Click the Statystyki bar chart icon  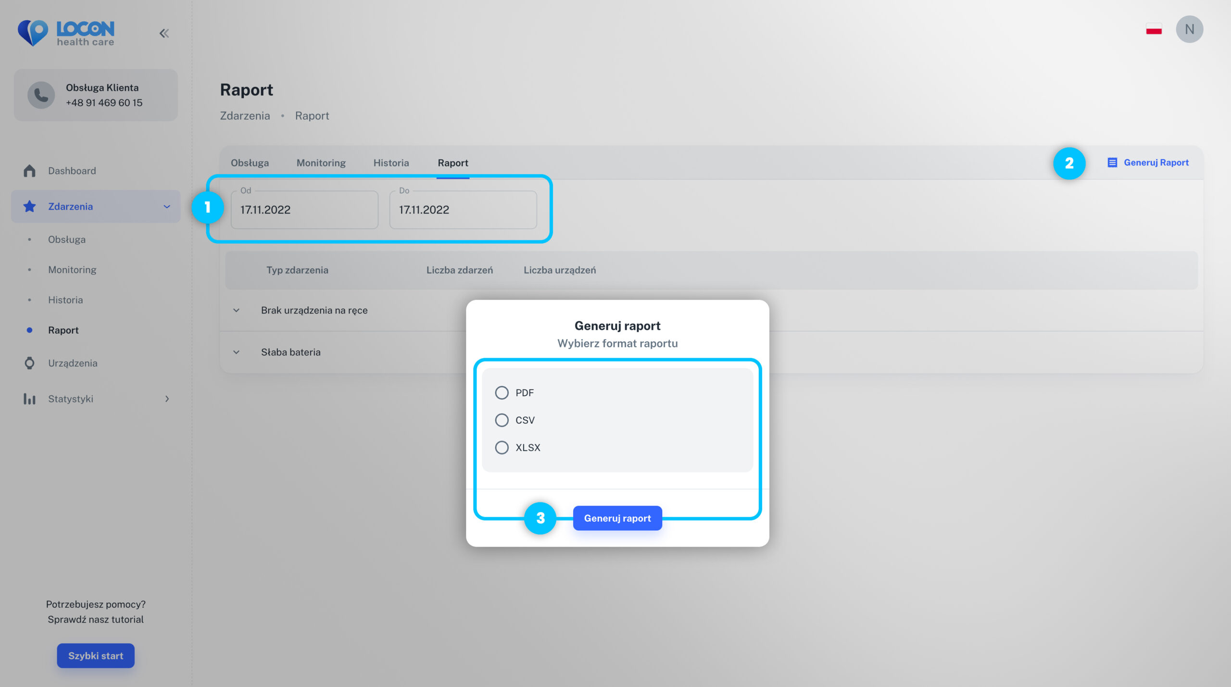click(x=29, y=399)
